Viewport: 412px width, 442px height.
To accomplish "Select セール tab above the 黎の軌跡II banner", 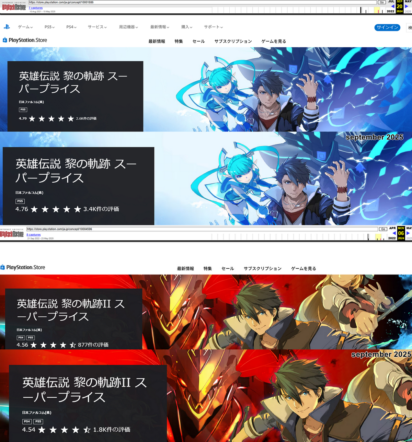I will pos(228,268).
